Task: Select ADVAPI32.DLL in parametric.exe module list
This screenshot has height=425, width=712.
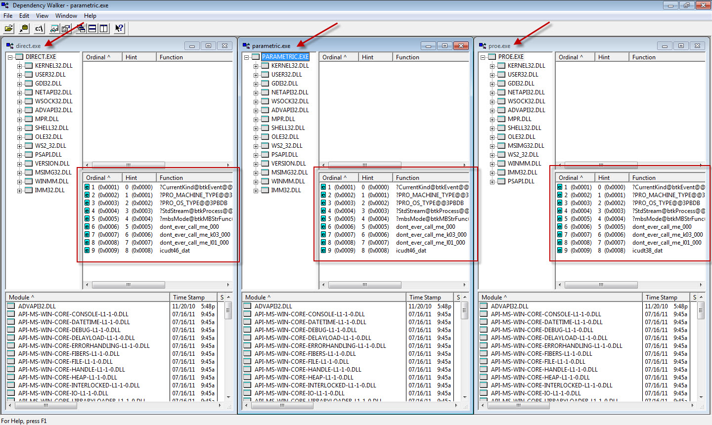Action: click(x=273, y=306)
